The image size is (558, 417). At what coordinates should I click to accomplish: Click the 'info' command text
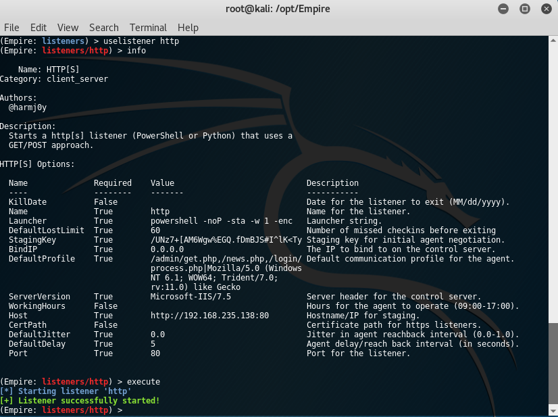(136, 51)
